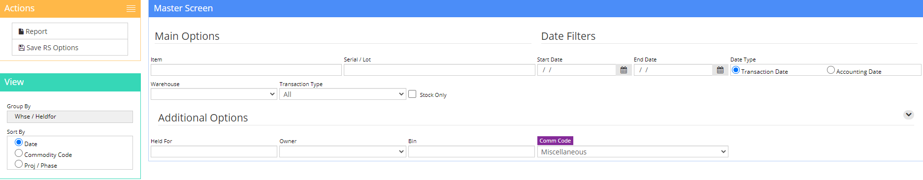Click the purple Comm Code label
Image resolution: width=923 pixels, height=180 pixels.
[555, 141]
